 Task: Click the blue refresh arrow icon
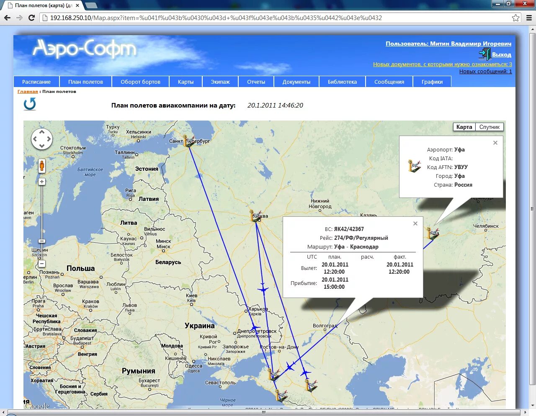click(30, 104)
